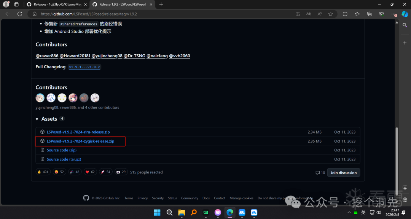The image size is (411, 219).
Task: Open the translate page icon
Action: coord(309,14)
